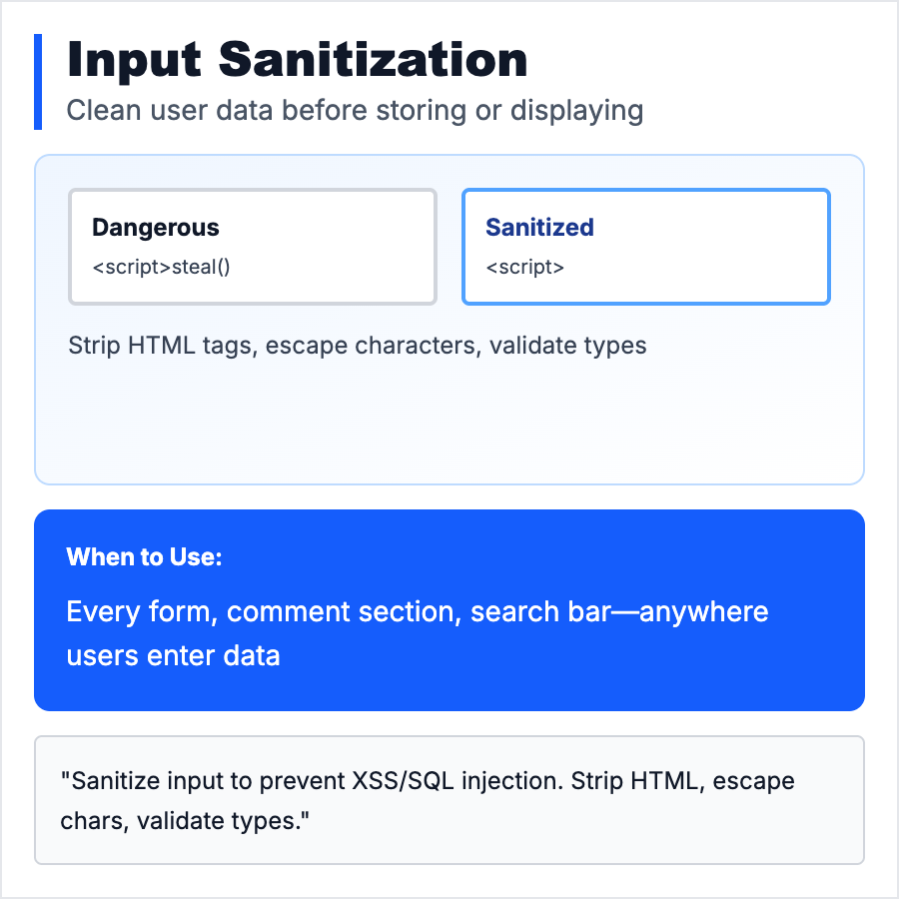
Task: Click the "users enter data" line
Action: (173, 655)
